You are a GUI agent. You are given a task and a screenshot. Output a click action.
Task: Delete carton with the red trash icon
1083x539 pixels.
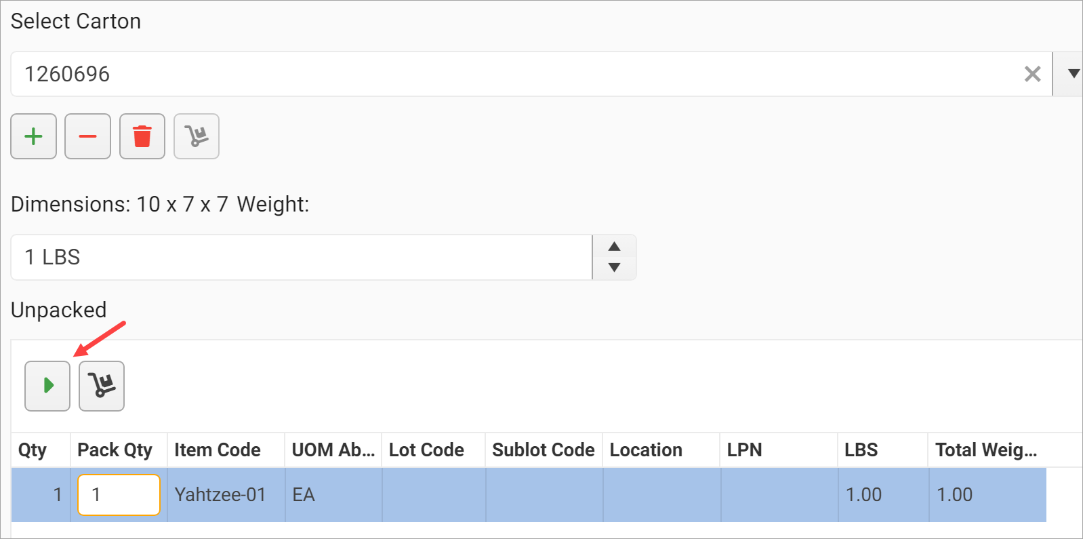(x=142, y=136)
